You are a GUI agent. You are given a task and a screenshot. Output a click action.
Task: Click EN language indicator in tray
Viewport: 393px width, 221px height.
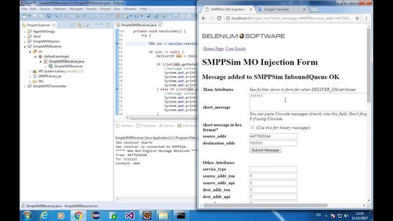pos(318,215)
